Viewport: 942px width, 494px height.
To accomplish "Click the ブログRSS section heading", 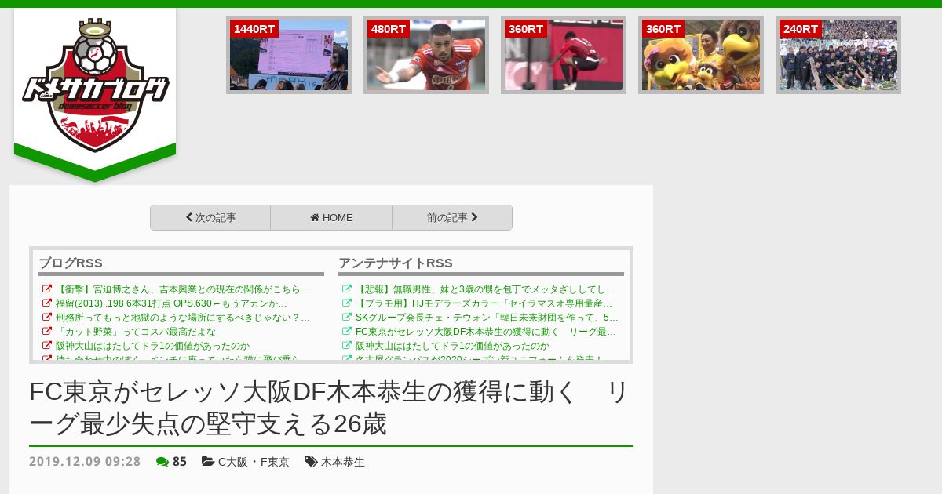I will (71, 263).
